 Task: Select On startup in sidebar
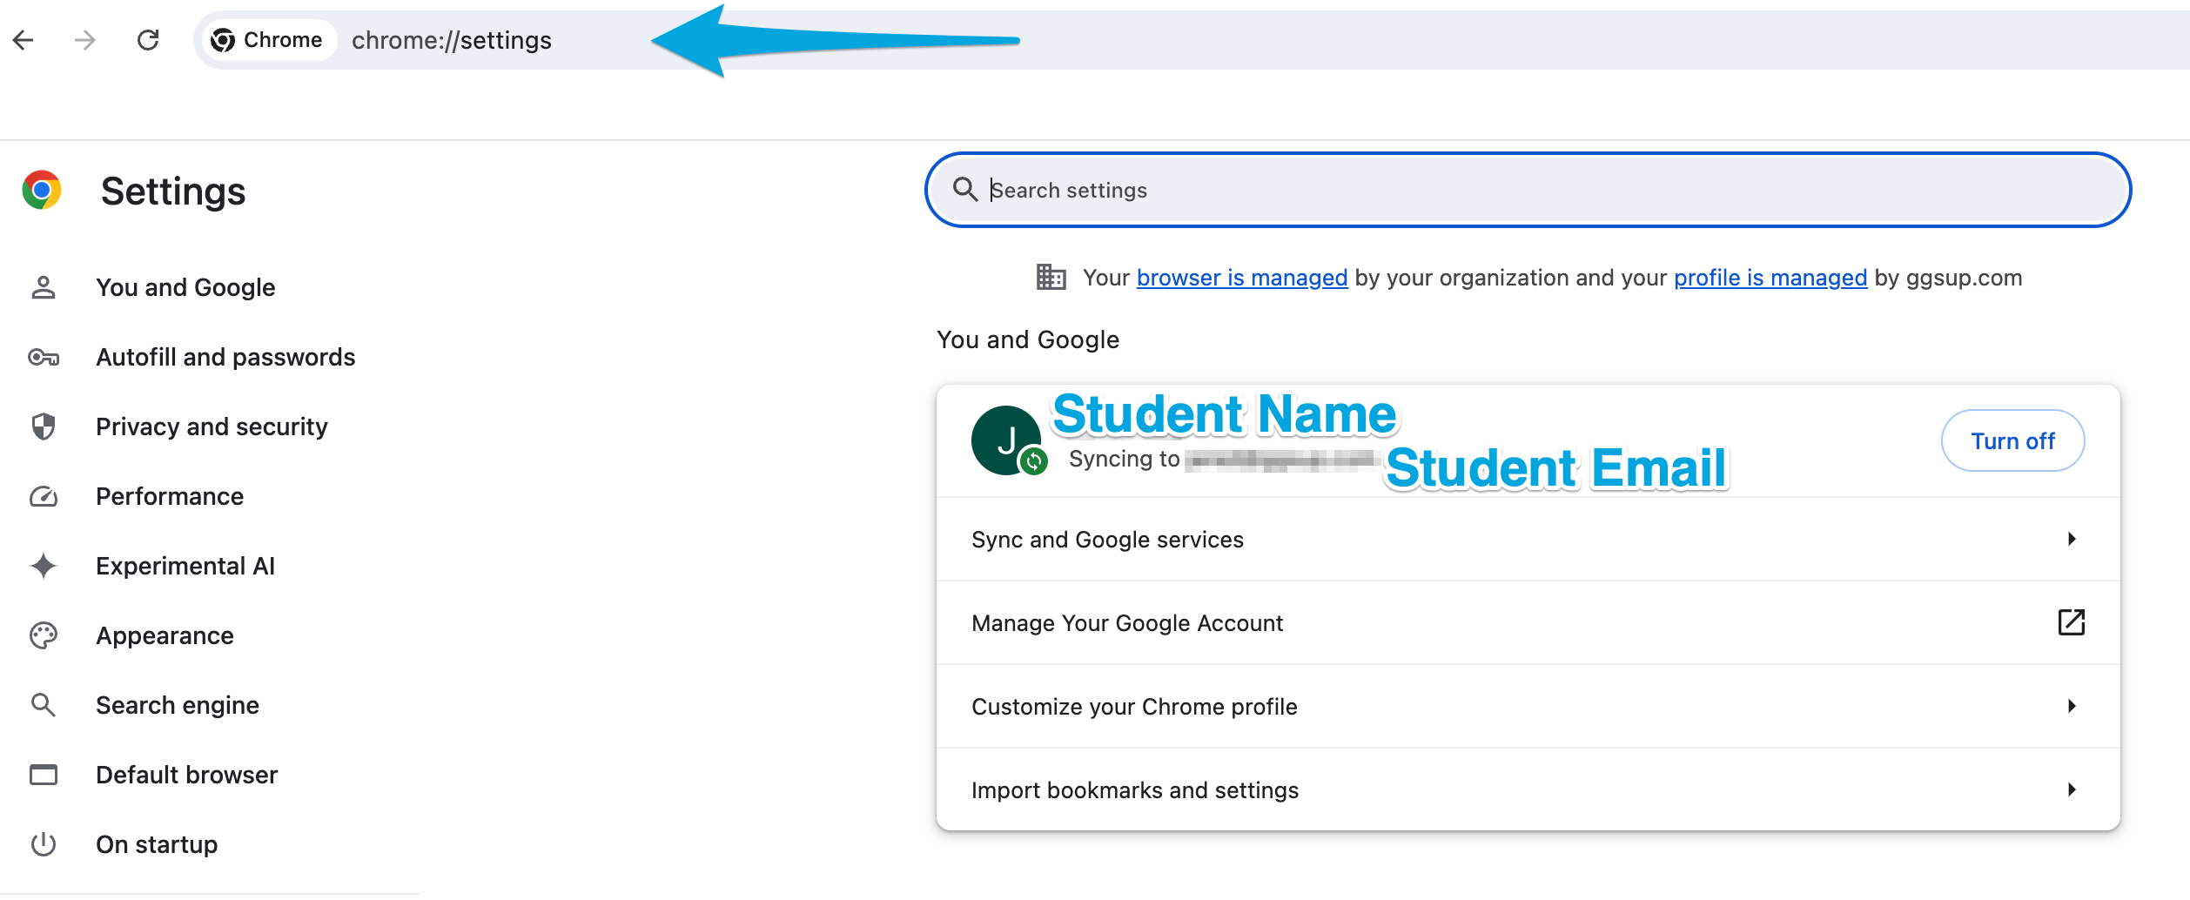pos(157,844)
